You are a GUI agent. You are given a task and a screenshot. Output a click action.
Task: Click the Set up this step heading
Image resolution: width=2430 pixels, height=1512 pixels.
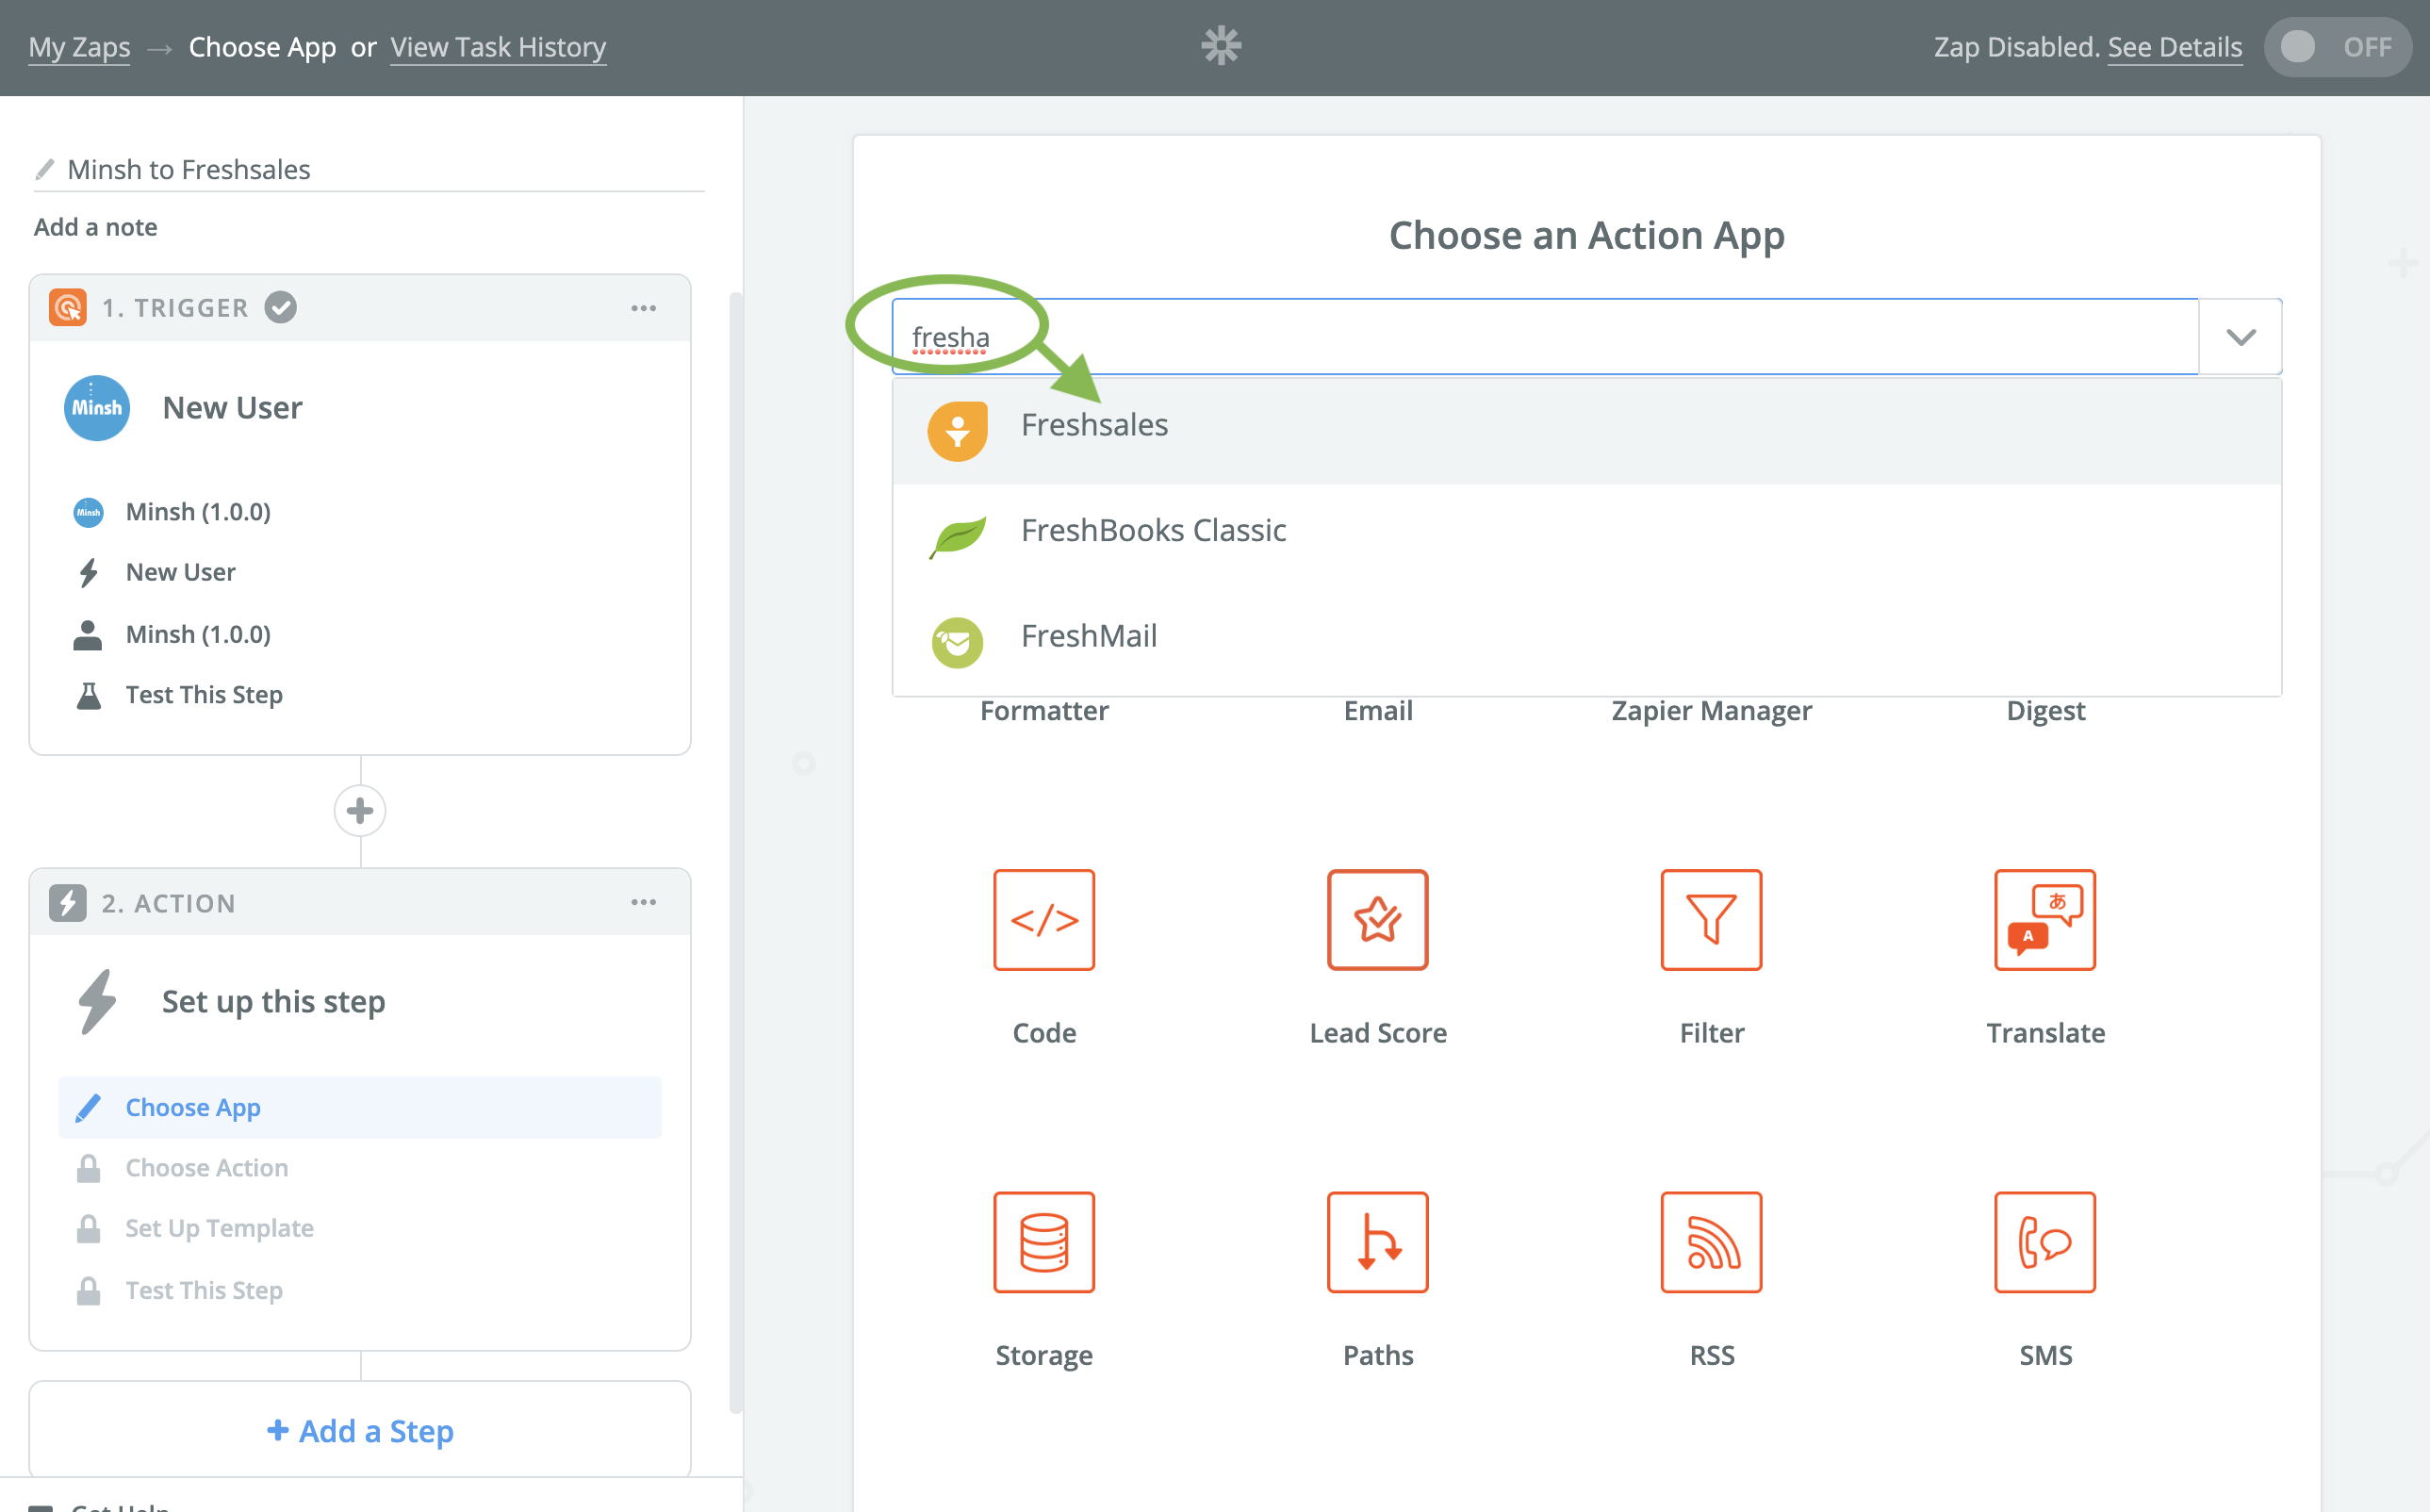click(x=273, y=1001)
